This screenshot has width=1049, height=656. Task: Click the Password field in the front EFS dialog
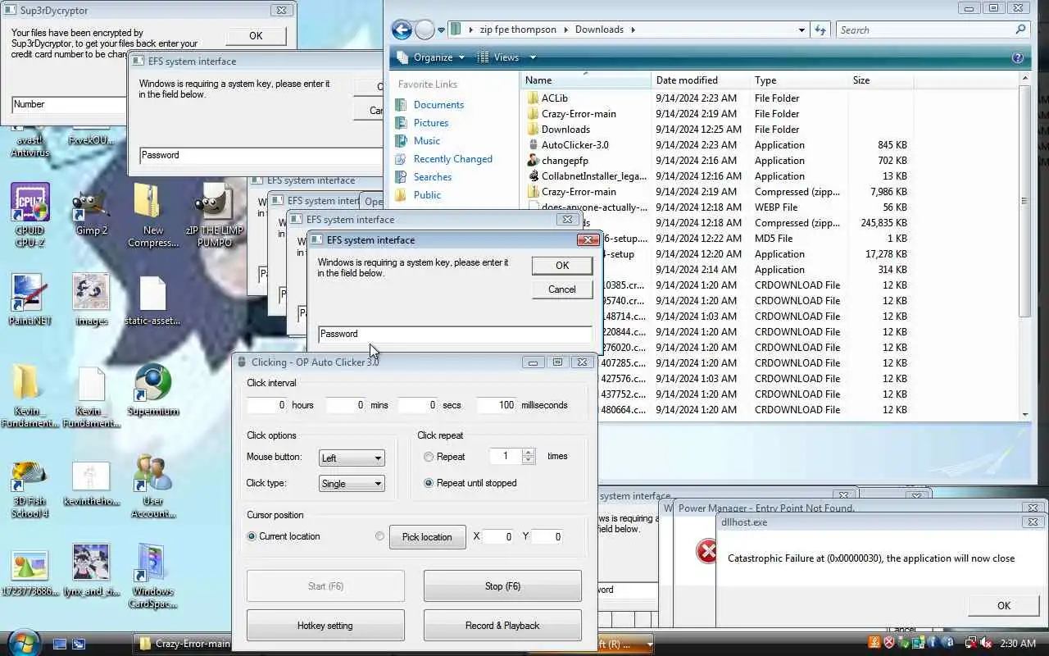(455, 334)
